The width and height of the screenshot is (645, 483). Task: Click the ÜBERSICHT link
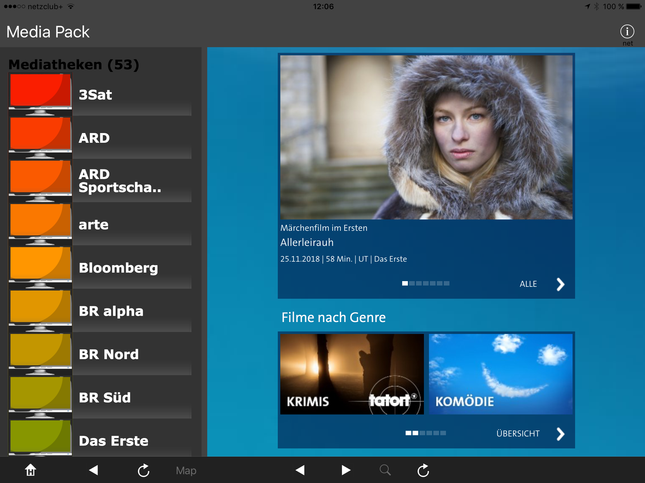518,434
